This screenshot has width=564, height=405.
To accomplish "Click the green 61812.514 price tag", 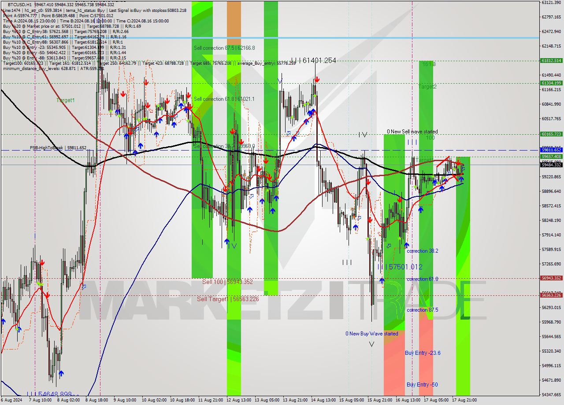I will pos(551,61).
